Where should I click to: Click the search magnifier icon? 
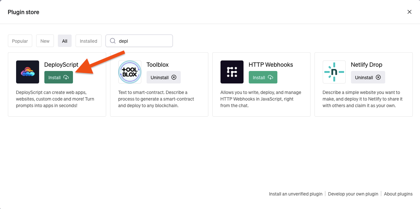point(113,41)
